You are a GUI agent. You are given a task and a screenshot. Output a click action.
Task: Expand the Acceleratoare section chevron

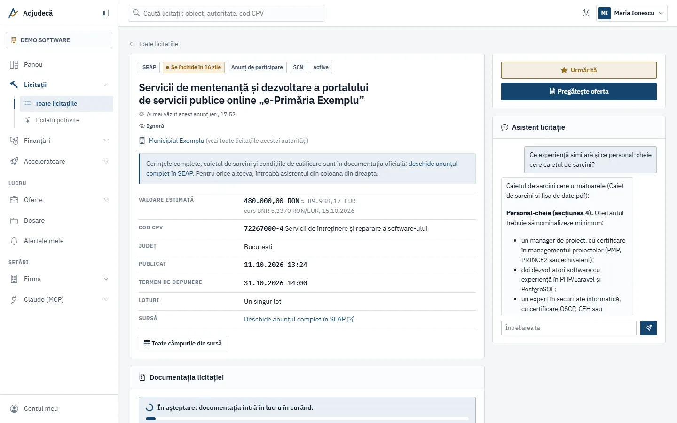pyautogui.click(x=106, y=161)
